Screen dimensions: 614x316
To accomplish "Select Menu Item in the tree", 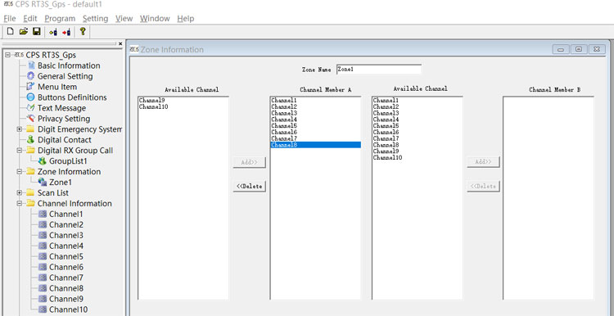I will click(57, 87).
